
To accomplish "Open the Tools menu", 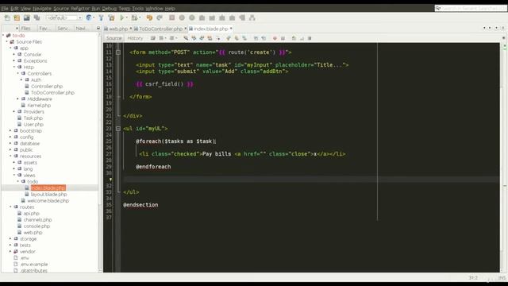I will click(x=137, y=9).
